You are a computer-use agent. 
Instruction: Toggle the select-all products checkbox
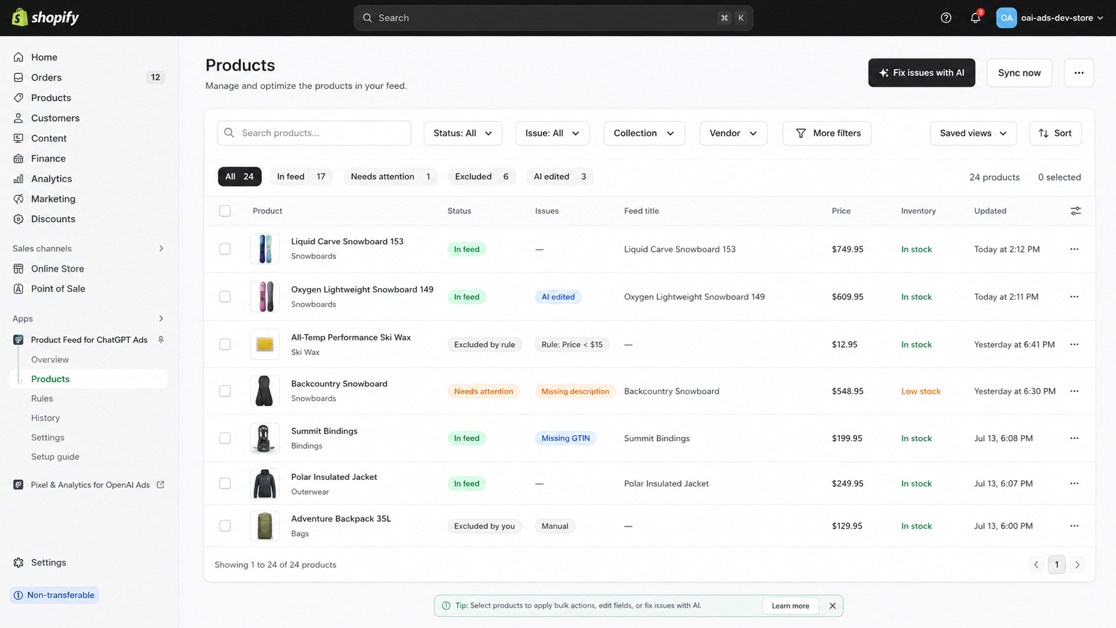pos(225,211)
